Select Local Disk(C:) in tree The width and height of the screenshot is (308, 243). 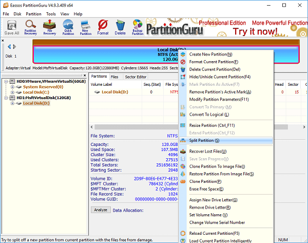36,92
